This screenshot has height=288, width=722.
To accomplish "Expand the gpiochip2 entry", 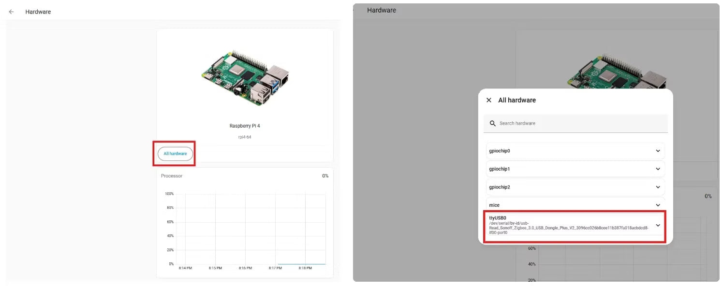I will coord(658,187).
